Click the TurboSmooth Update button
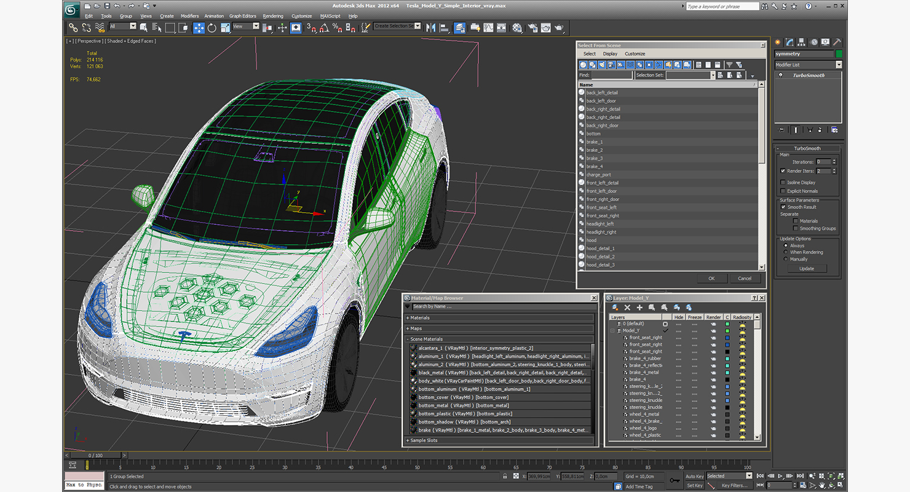 [x=807, y=268]
